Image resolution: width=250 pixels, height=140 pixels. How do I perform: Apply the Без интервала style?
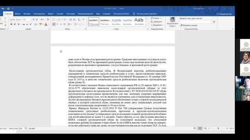pyautogui.click(x=105, y=21)
